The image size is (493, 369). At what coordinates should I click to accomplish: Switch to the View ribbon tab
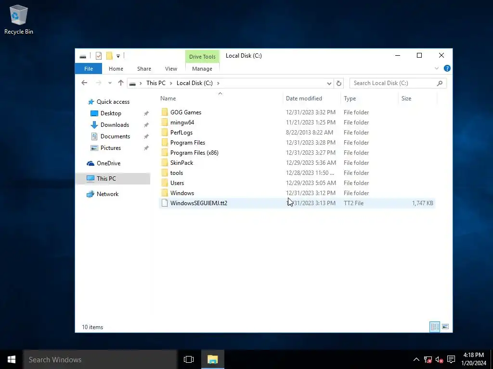[x=171, y=69]
